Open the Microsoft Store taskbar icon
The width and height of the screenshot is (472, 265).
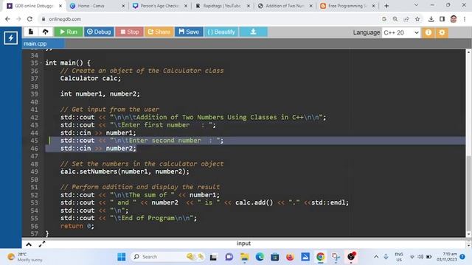point(275,257)
